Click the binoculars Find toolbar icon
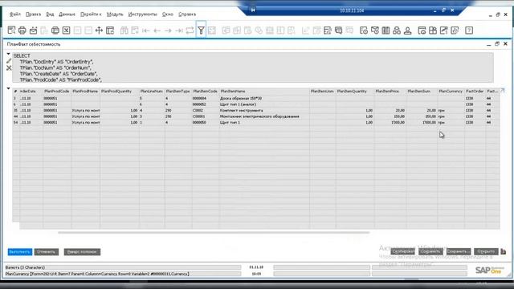The height and width of the screenshot is (289, 514). pos(124,31)
